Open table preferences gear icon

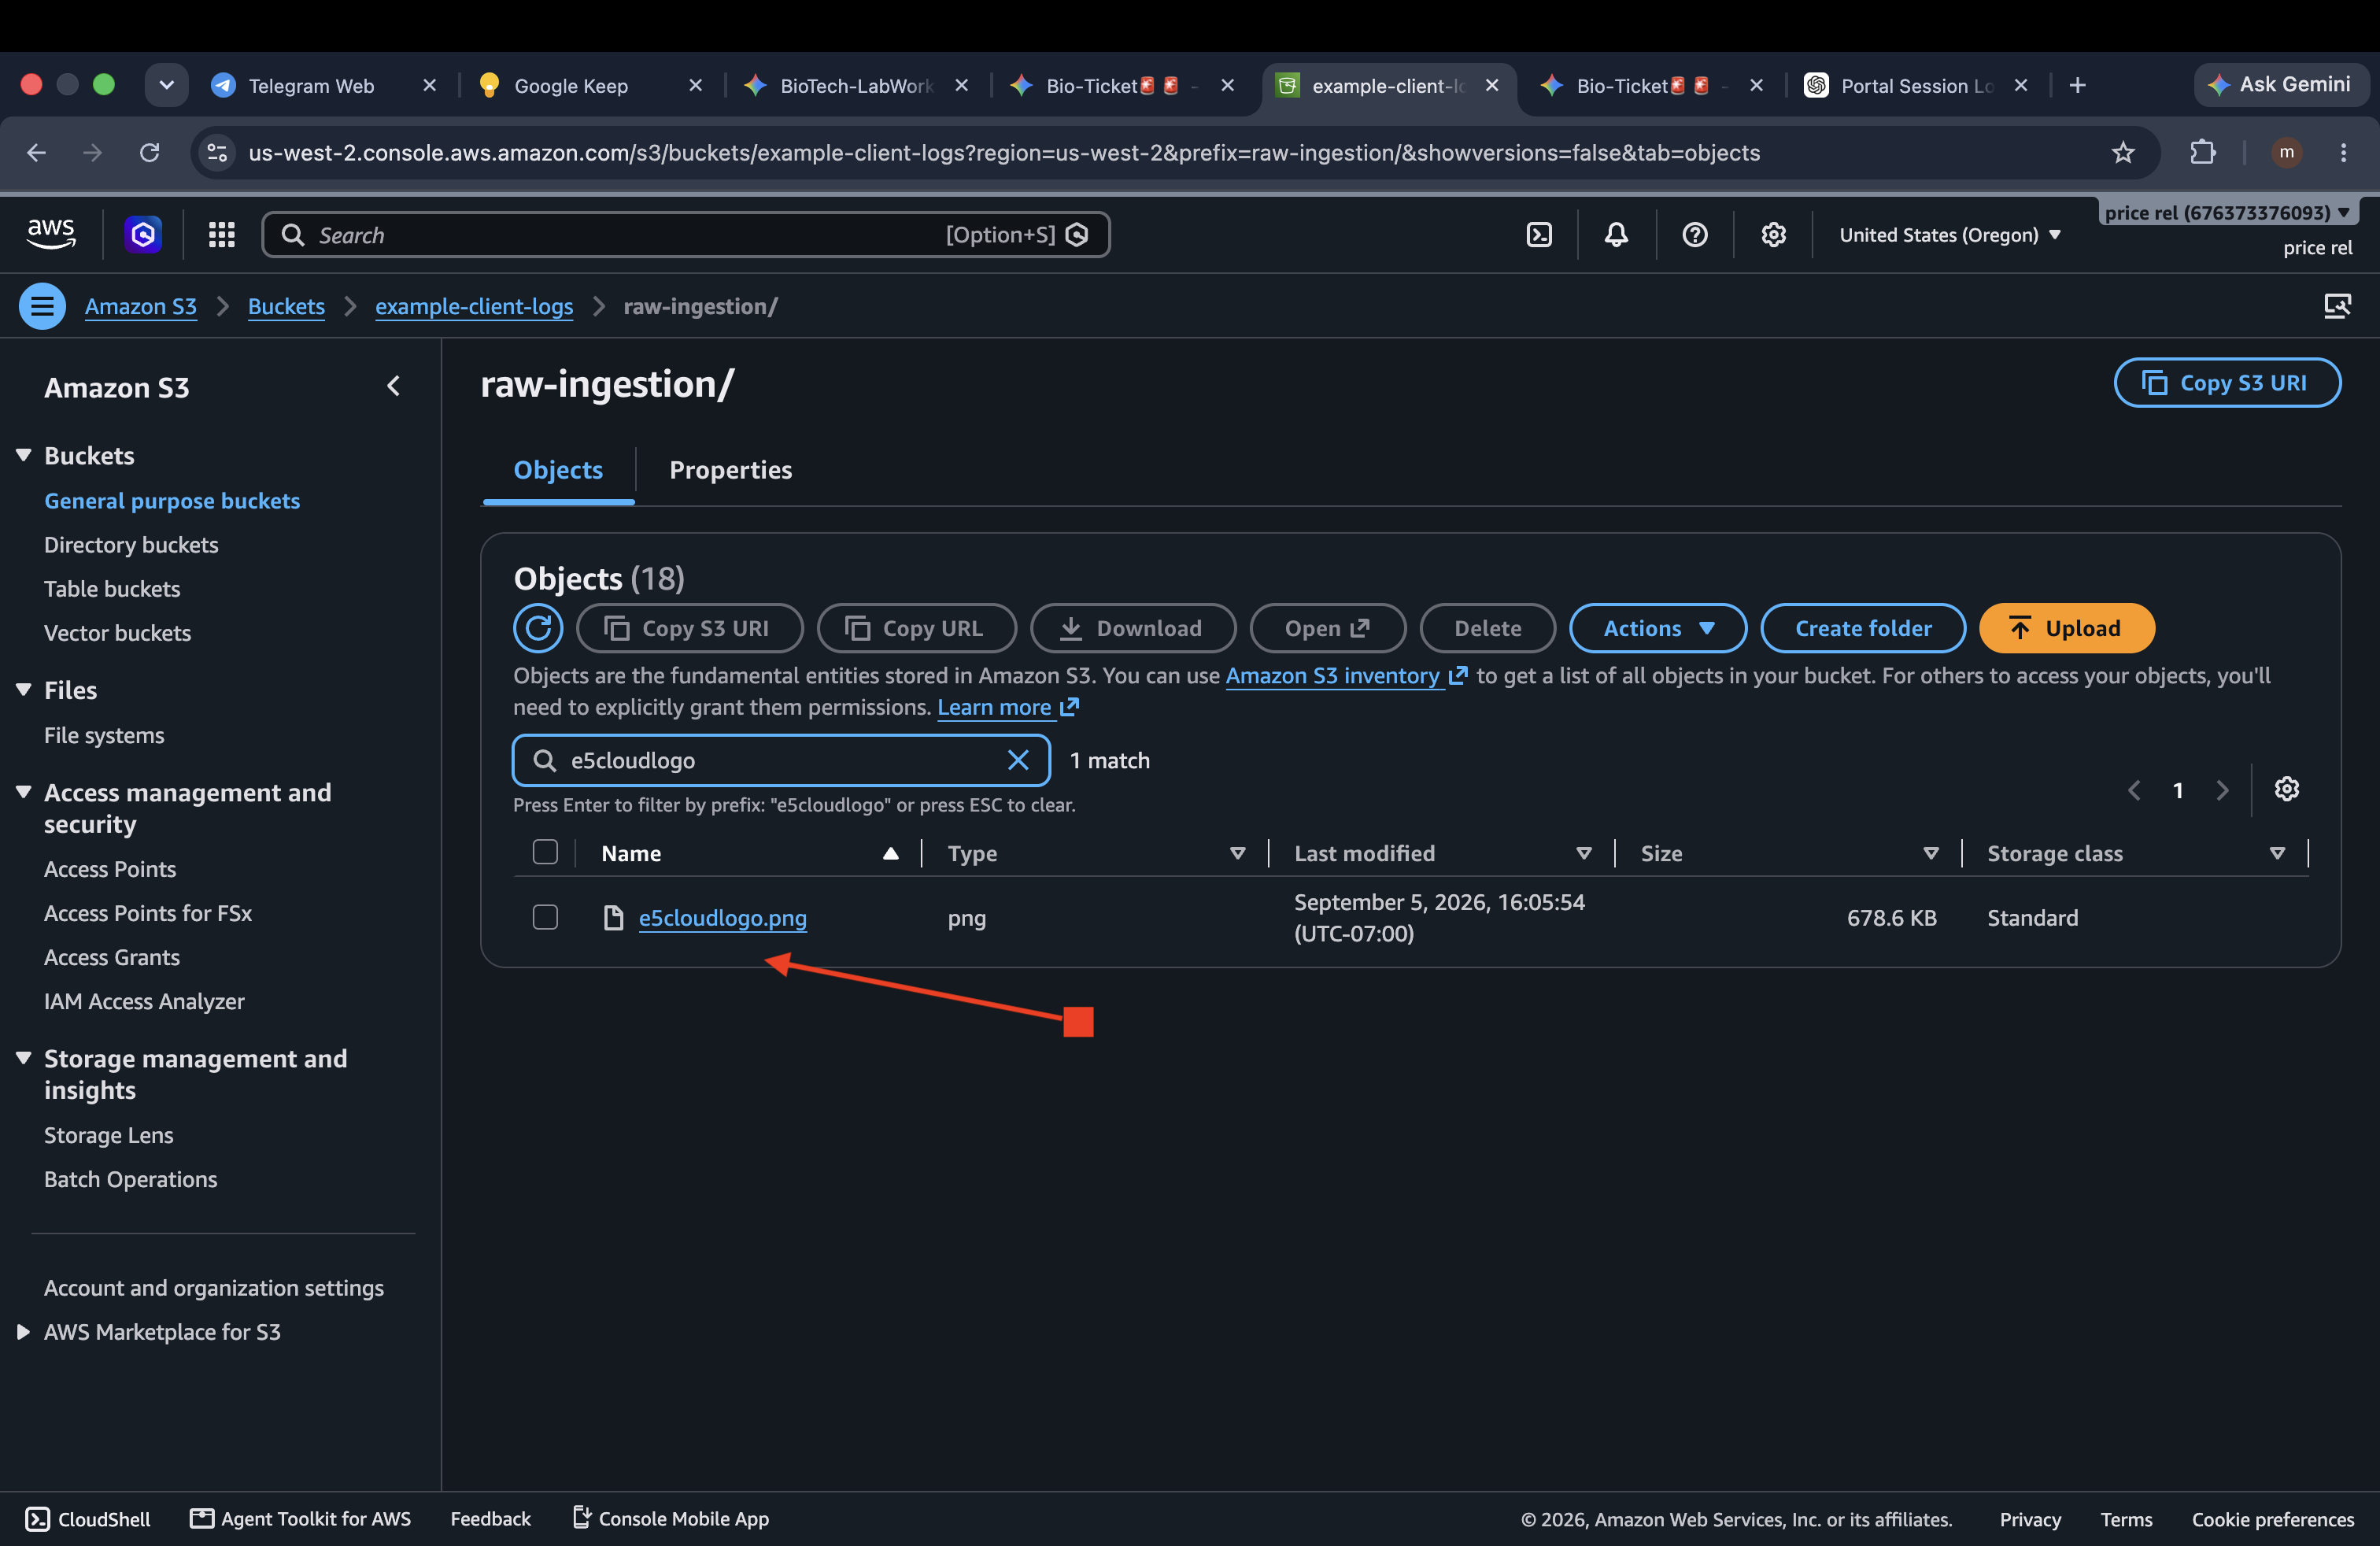click(2286, 789)
